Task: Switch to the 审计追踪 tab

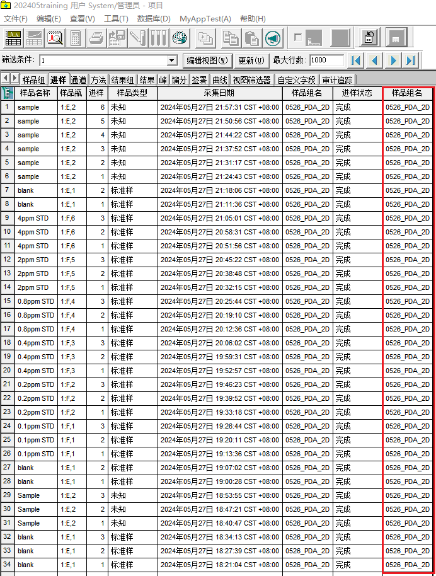Action: [337, 80]
